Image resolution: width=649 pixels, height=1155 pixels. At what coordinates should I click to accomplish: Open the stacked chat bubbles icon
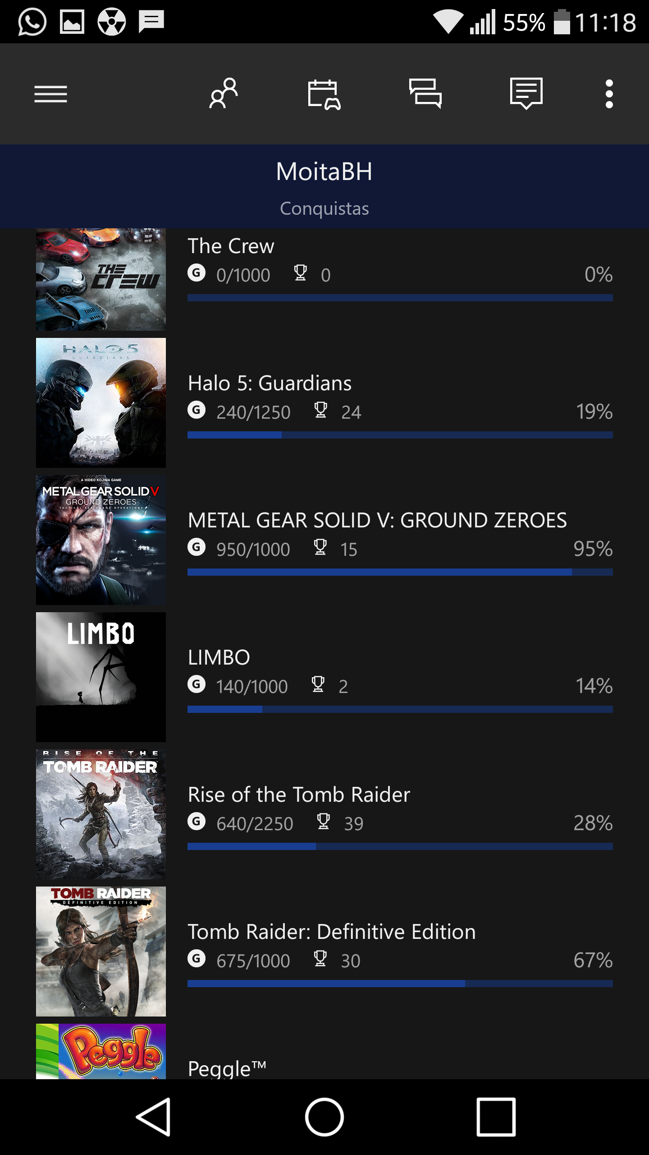coord(425,93)
